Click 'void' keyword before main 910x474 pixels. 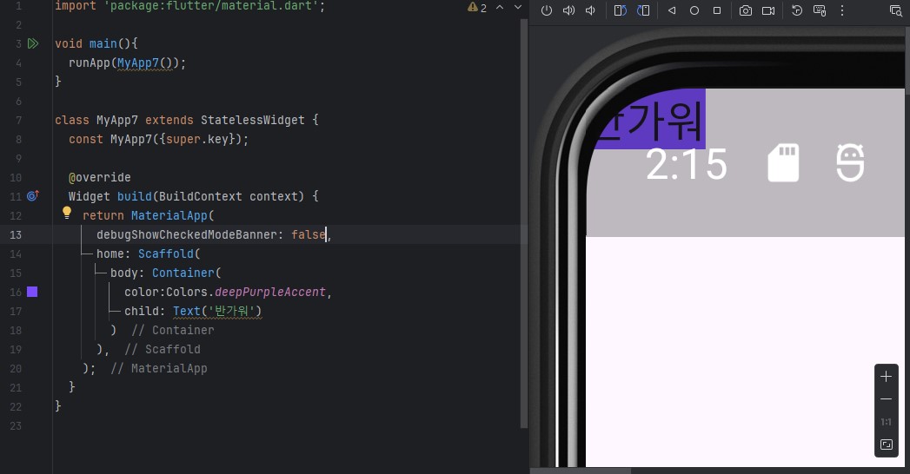pos(69,43)
